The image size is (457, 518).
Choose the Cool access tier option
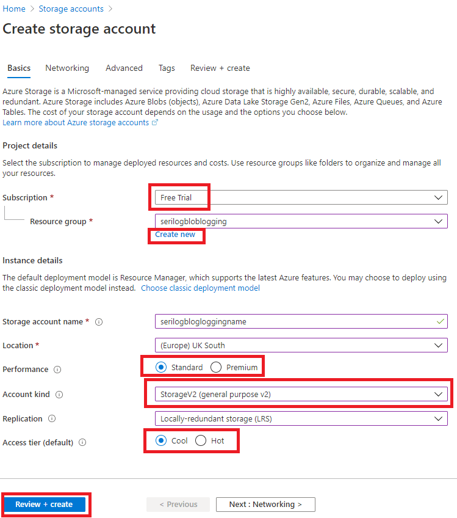161,440
